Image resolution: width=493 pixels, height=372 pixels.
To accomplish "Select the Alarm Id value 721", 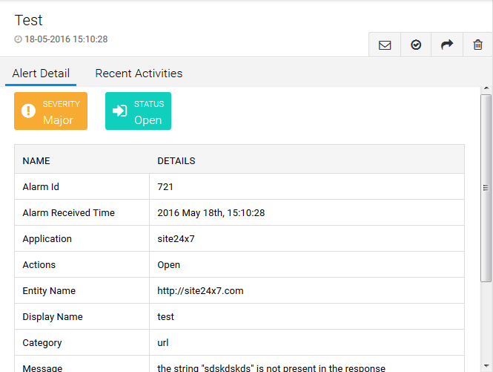I will click(x=165, y=187).
